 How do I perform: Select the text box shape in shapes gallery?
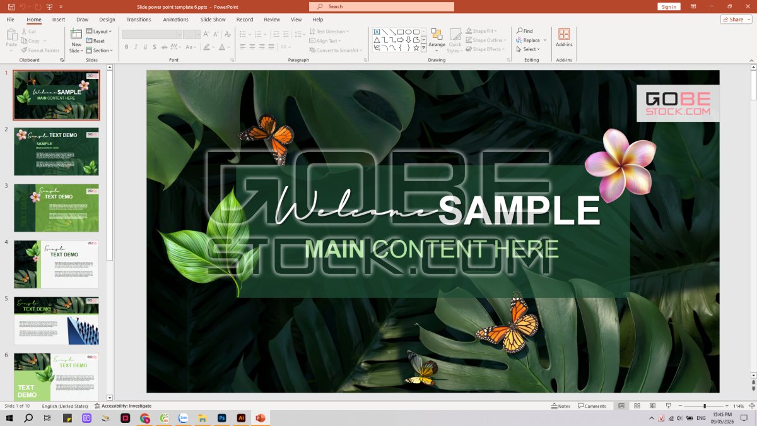pyautogui.click(x=377, y=32)
